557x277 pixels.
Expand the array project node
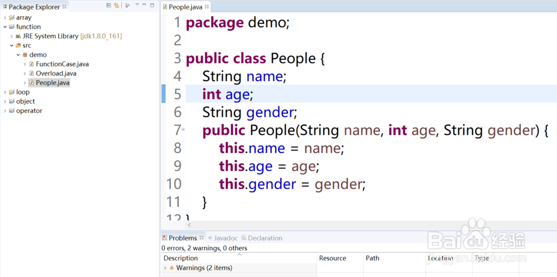click(x=4, y=17)
